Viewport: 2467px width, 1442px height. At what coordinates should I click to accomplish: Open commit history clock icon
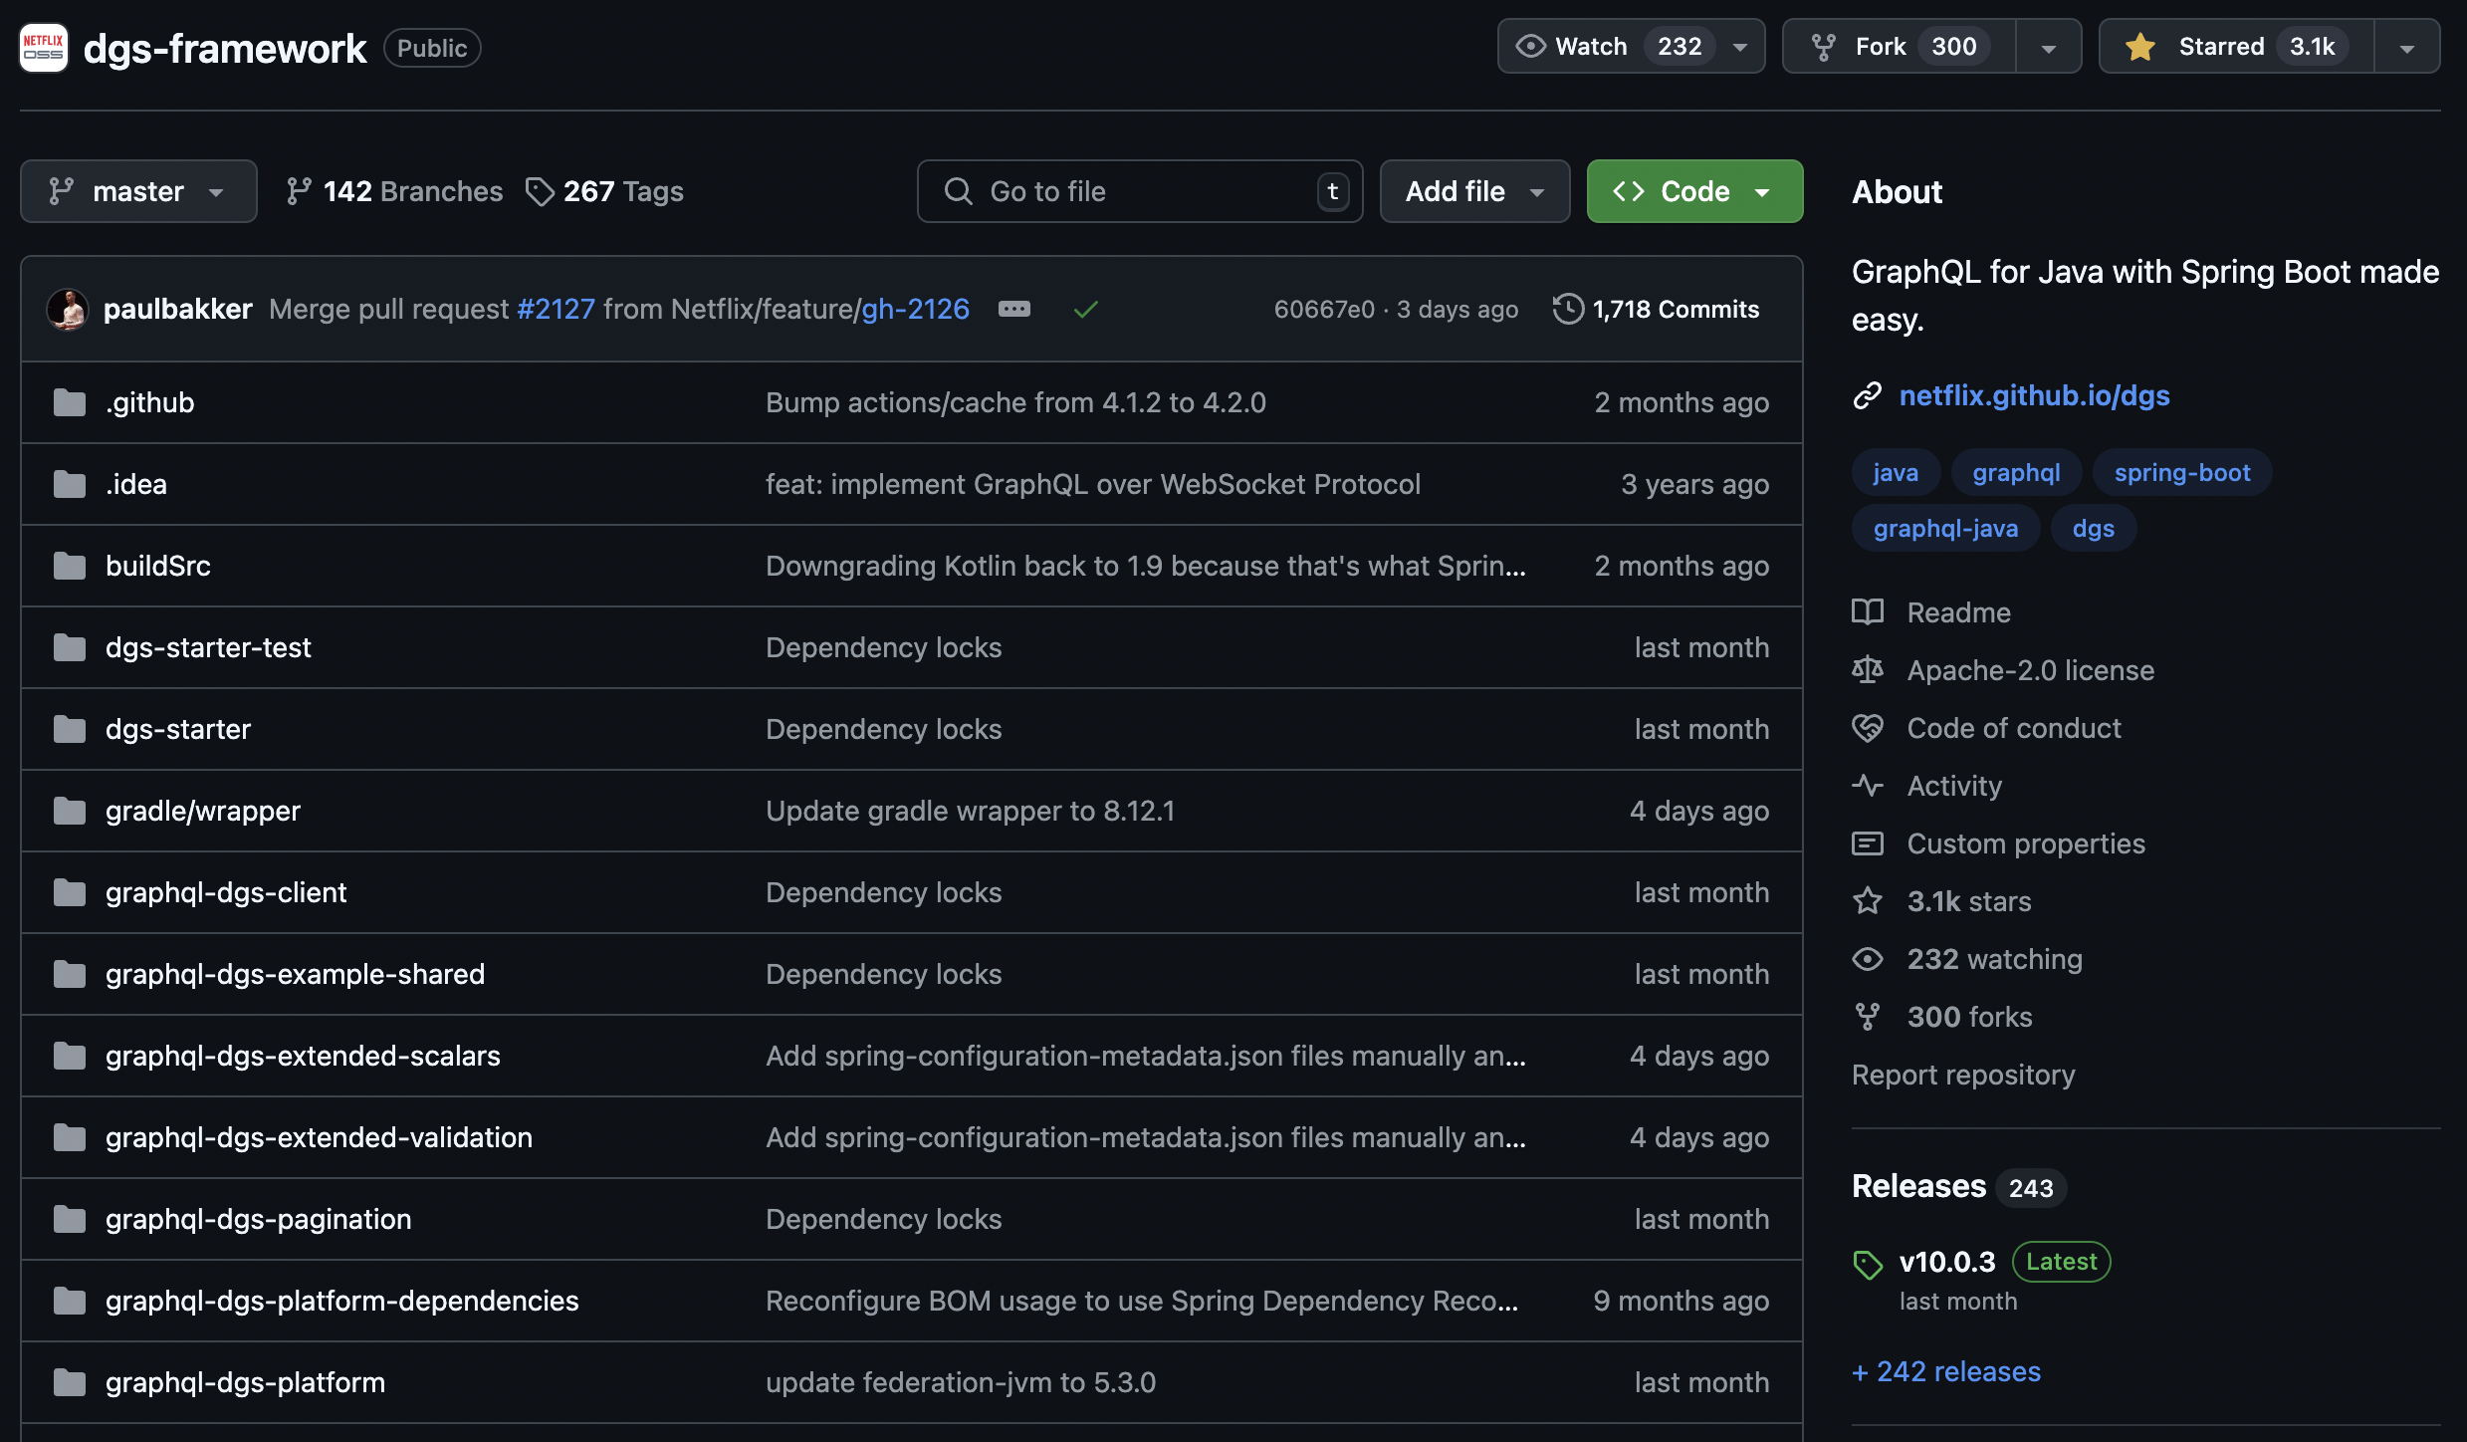click(x=1568, y=309)
